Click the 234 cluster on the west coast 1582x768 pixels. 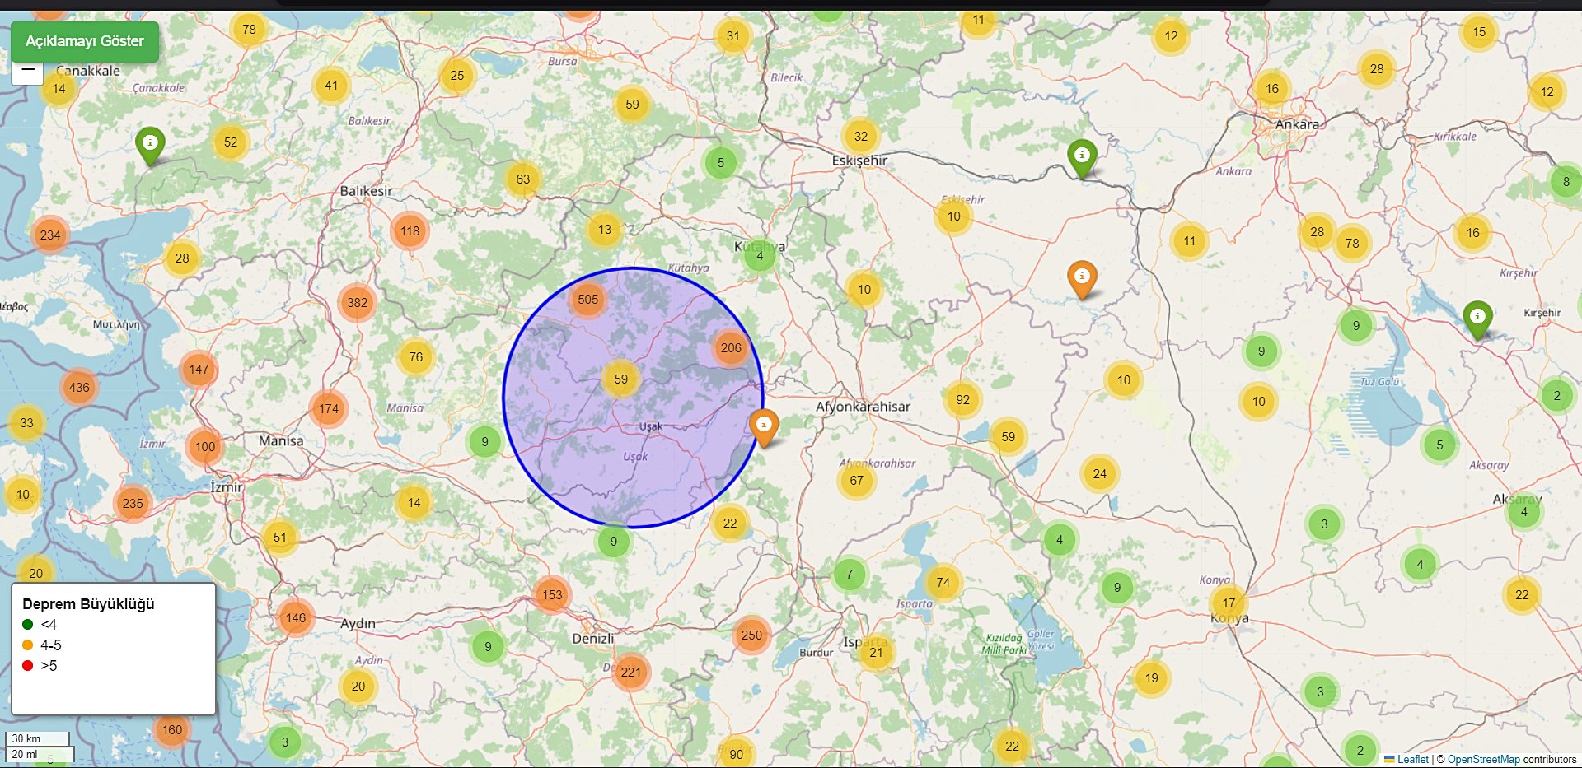pos(50,235)
